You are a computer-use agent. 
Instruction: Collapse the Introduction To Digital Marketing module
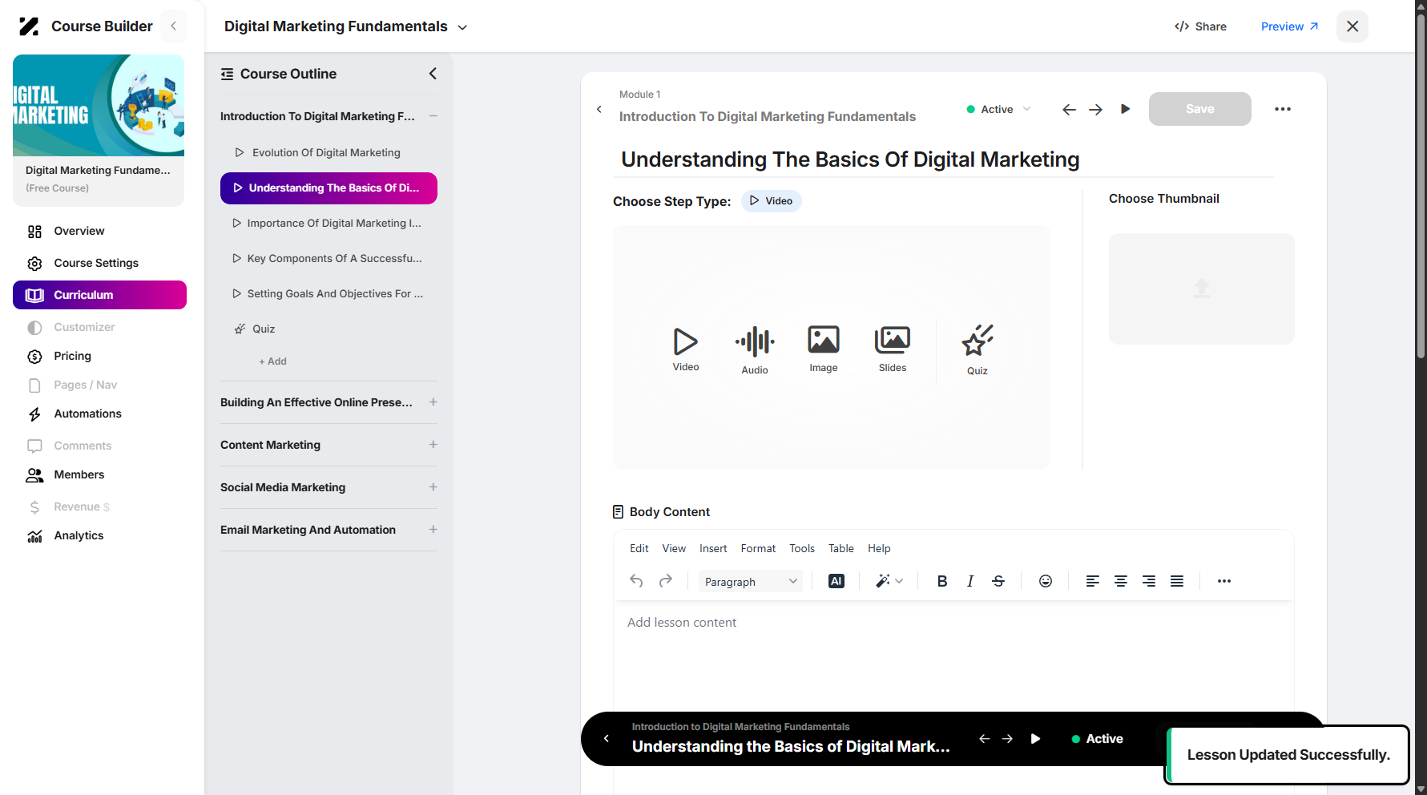tap(433, 116)
